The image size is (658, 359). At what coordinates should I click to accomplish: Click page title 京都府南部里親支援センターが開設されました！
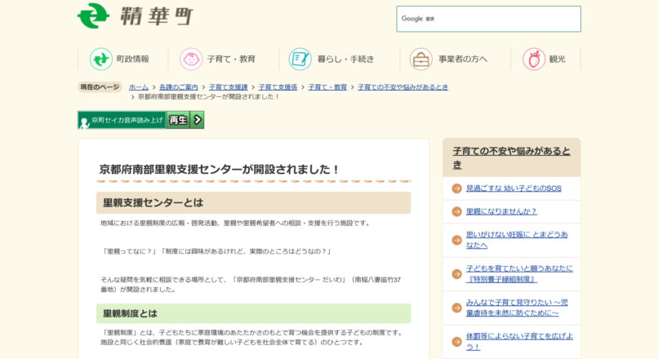pyautogui.click(x=219, y=170)
